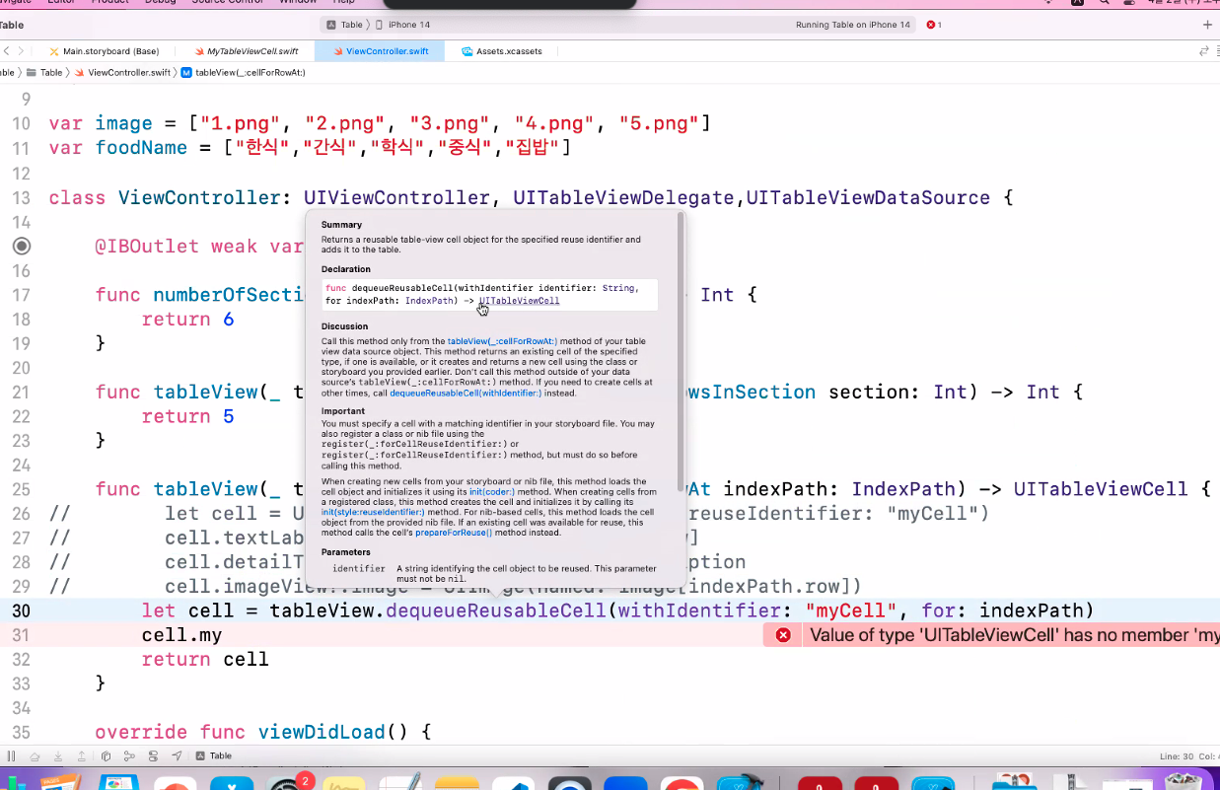Viewport: 1220px width, 790px height.
Task: Click the red error icon on line 31
Action: point(783,635)
